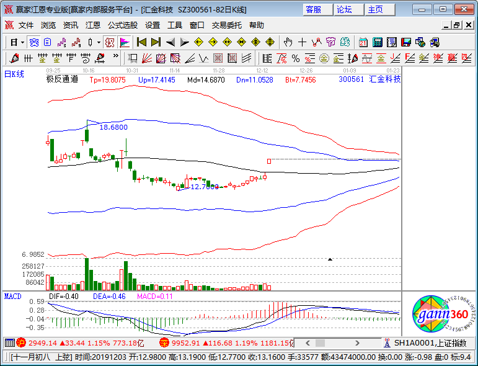Select the red dotted grid square tool
The height and width of the screenshot is (366, 478).
[218, 58]
